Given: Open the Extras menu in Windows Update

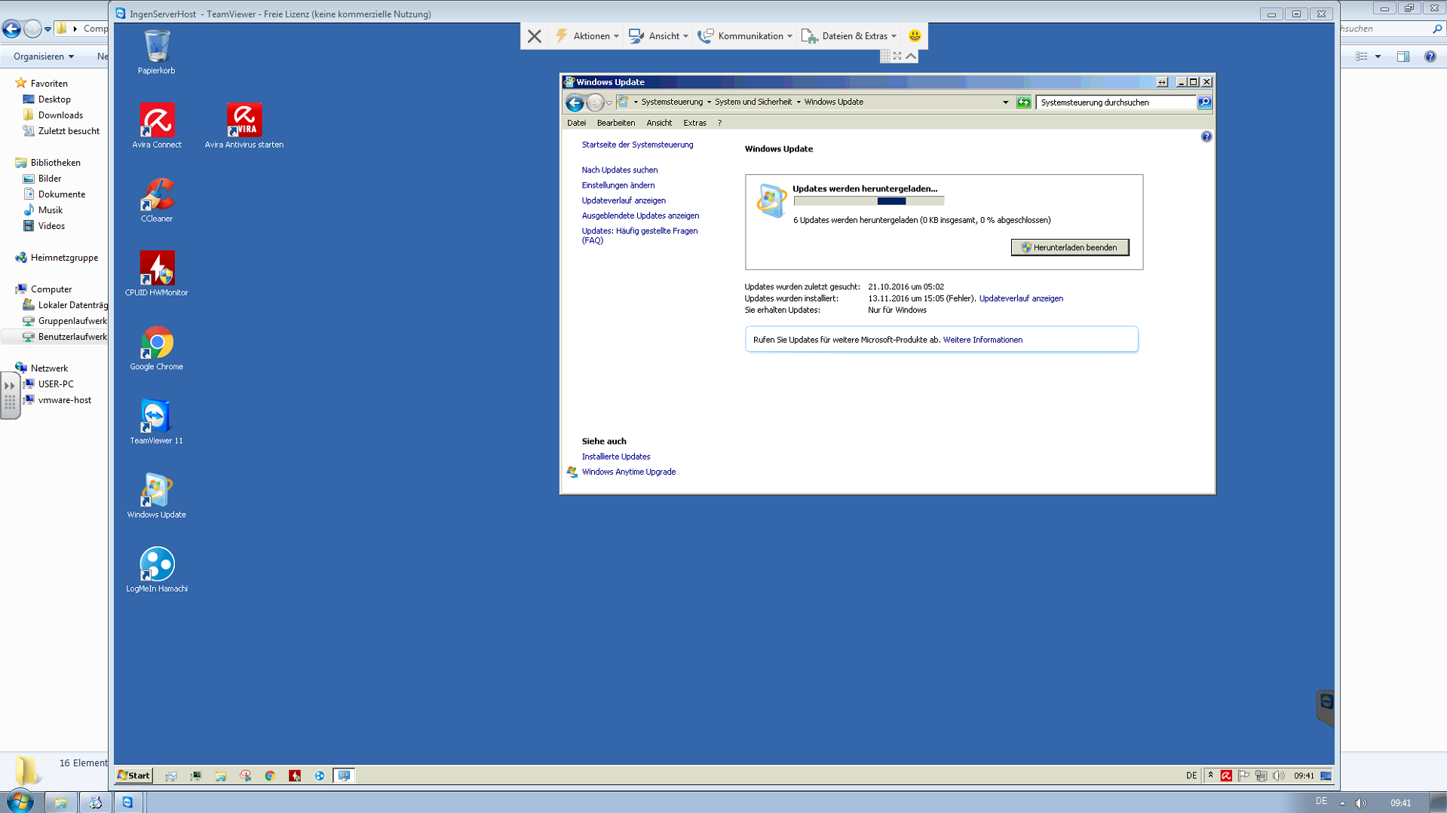Looking at the screenshot, I should 694,123.
